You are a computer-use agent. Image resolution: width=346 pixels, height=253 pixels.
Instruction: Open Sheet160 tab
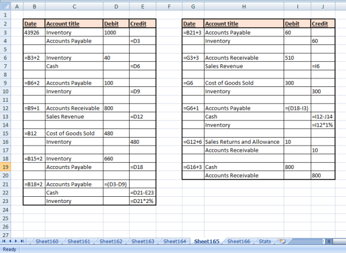[47, 241]
